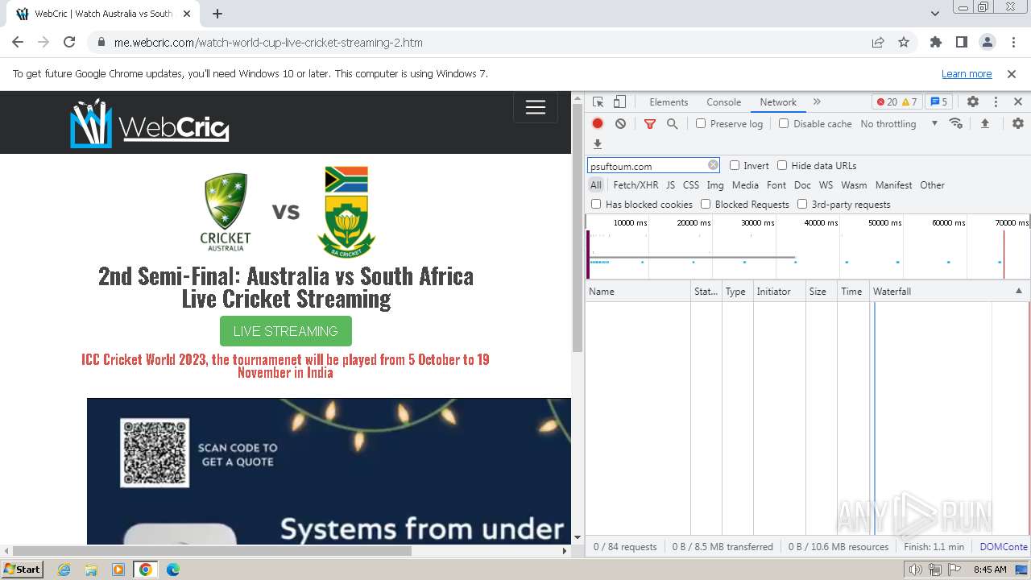Check Hide data URLs

[782, 165]
